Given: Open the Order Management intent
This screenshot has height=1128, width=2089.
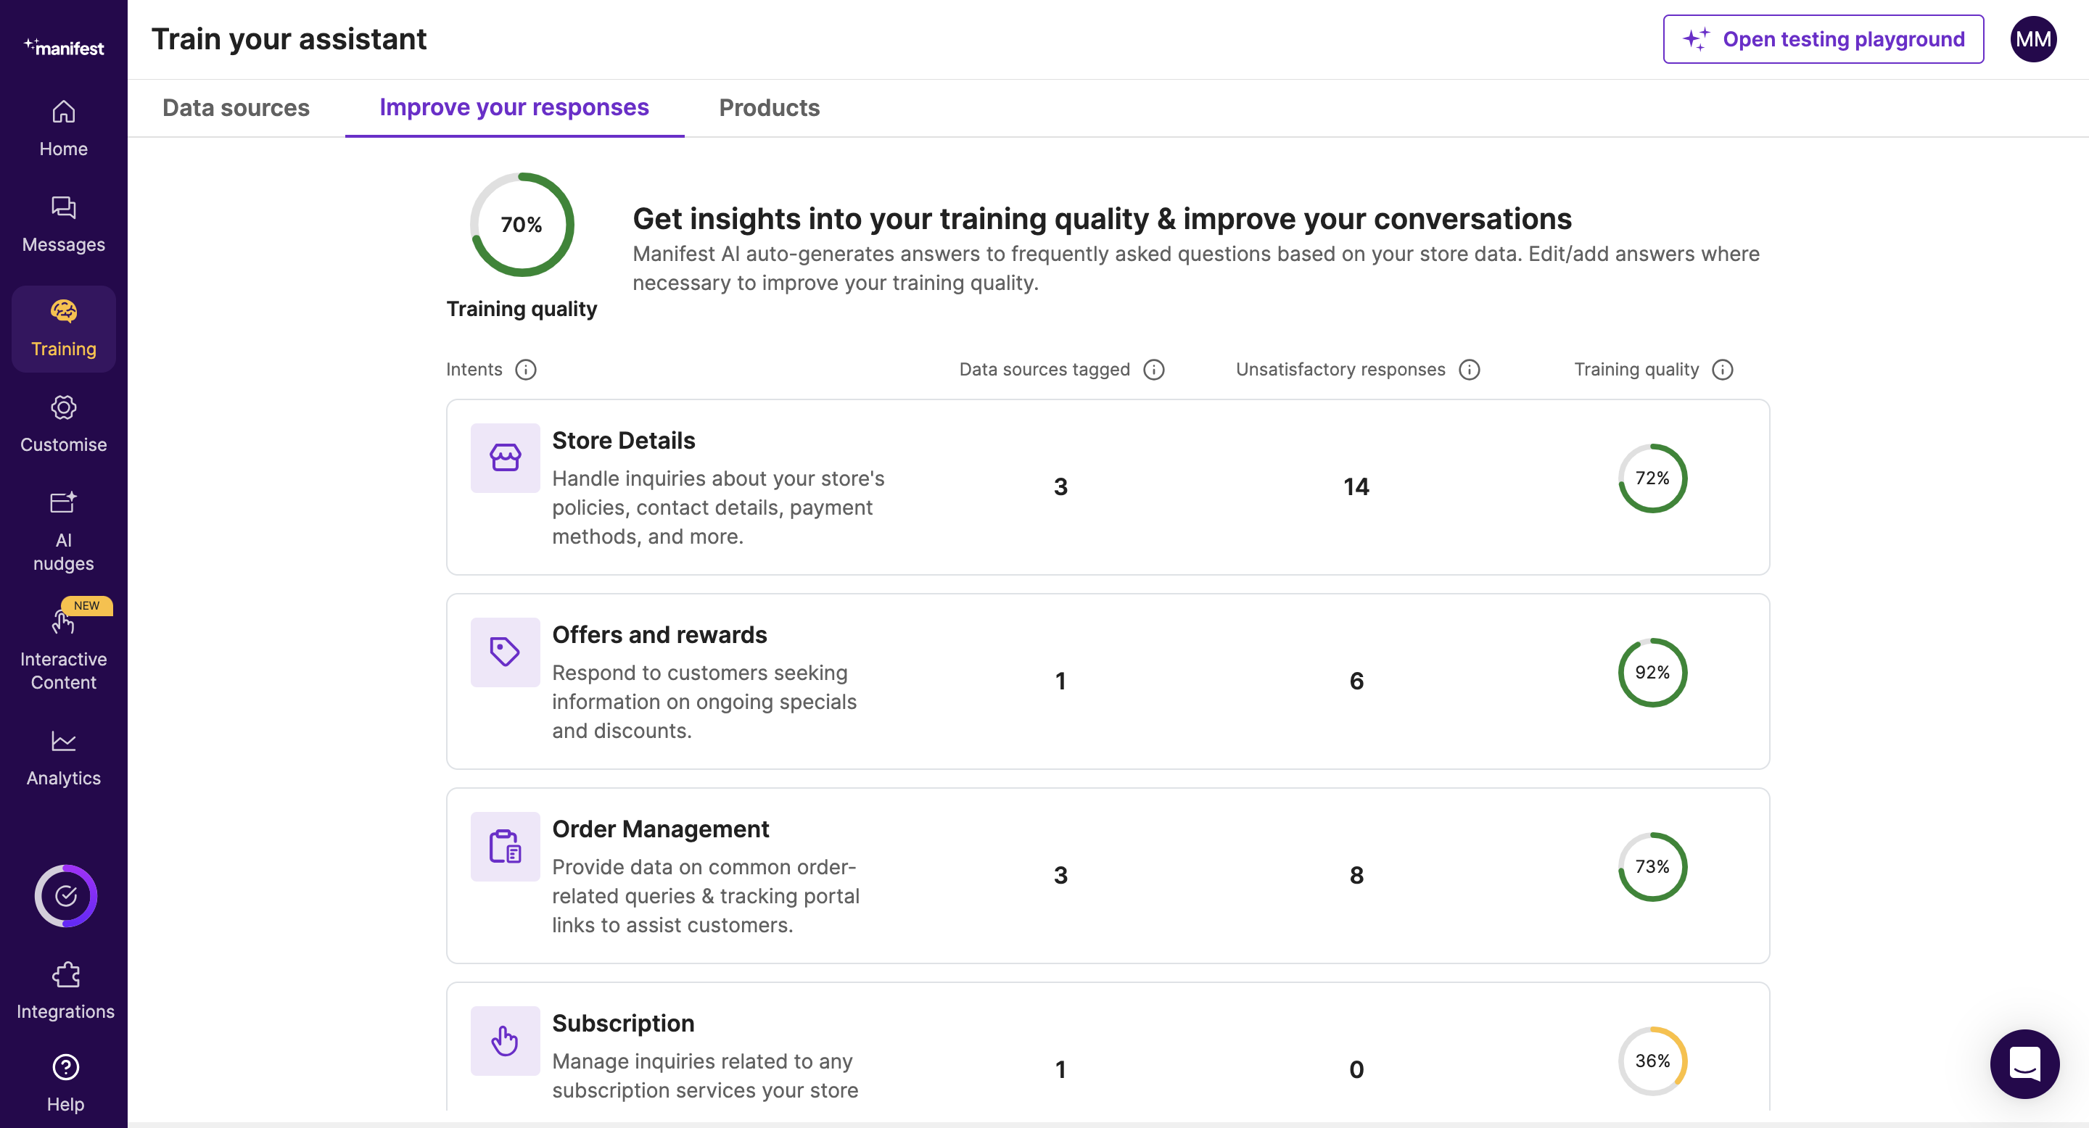Looking at the screenshot, I should [660, 829].
